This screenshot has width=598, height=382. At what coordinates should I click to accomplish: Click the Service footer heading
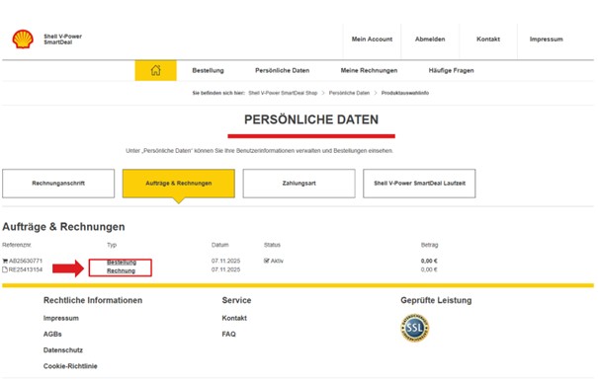click(x=236, y=300)
